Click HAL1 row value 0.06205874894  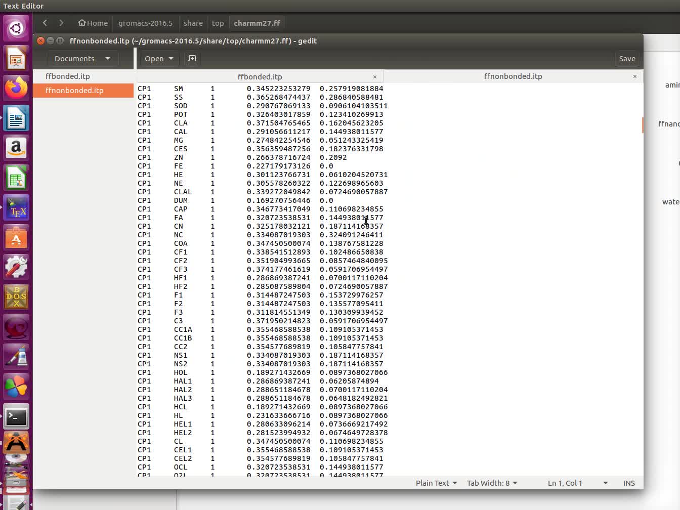pyautogui.click(x=349, y=381)
